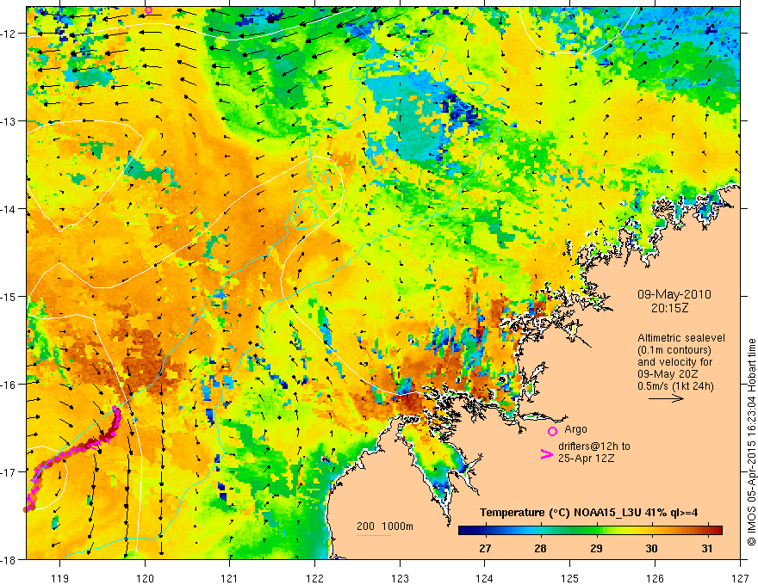Image resolution: width=758 pixels, height=585 pixels.
Task: Click the dark red end of the temperature color bar
Action: pos(718,530)
